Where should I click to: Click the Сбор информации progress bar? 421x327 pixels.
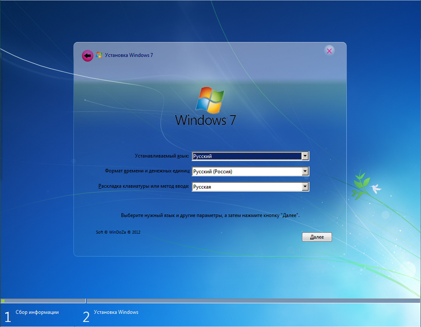click(43, 301)
